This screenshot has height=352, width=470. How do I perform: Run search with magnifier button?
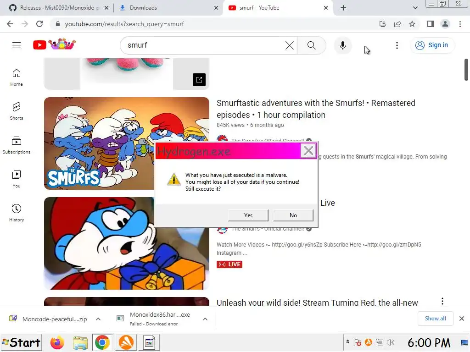pos(312,45)
